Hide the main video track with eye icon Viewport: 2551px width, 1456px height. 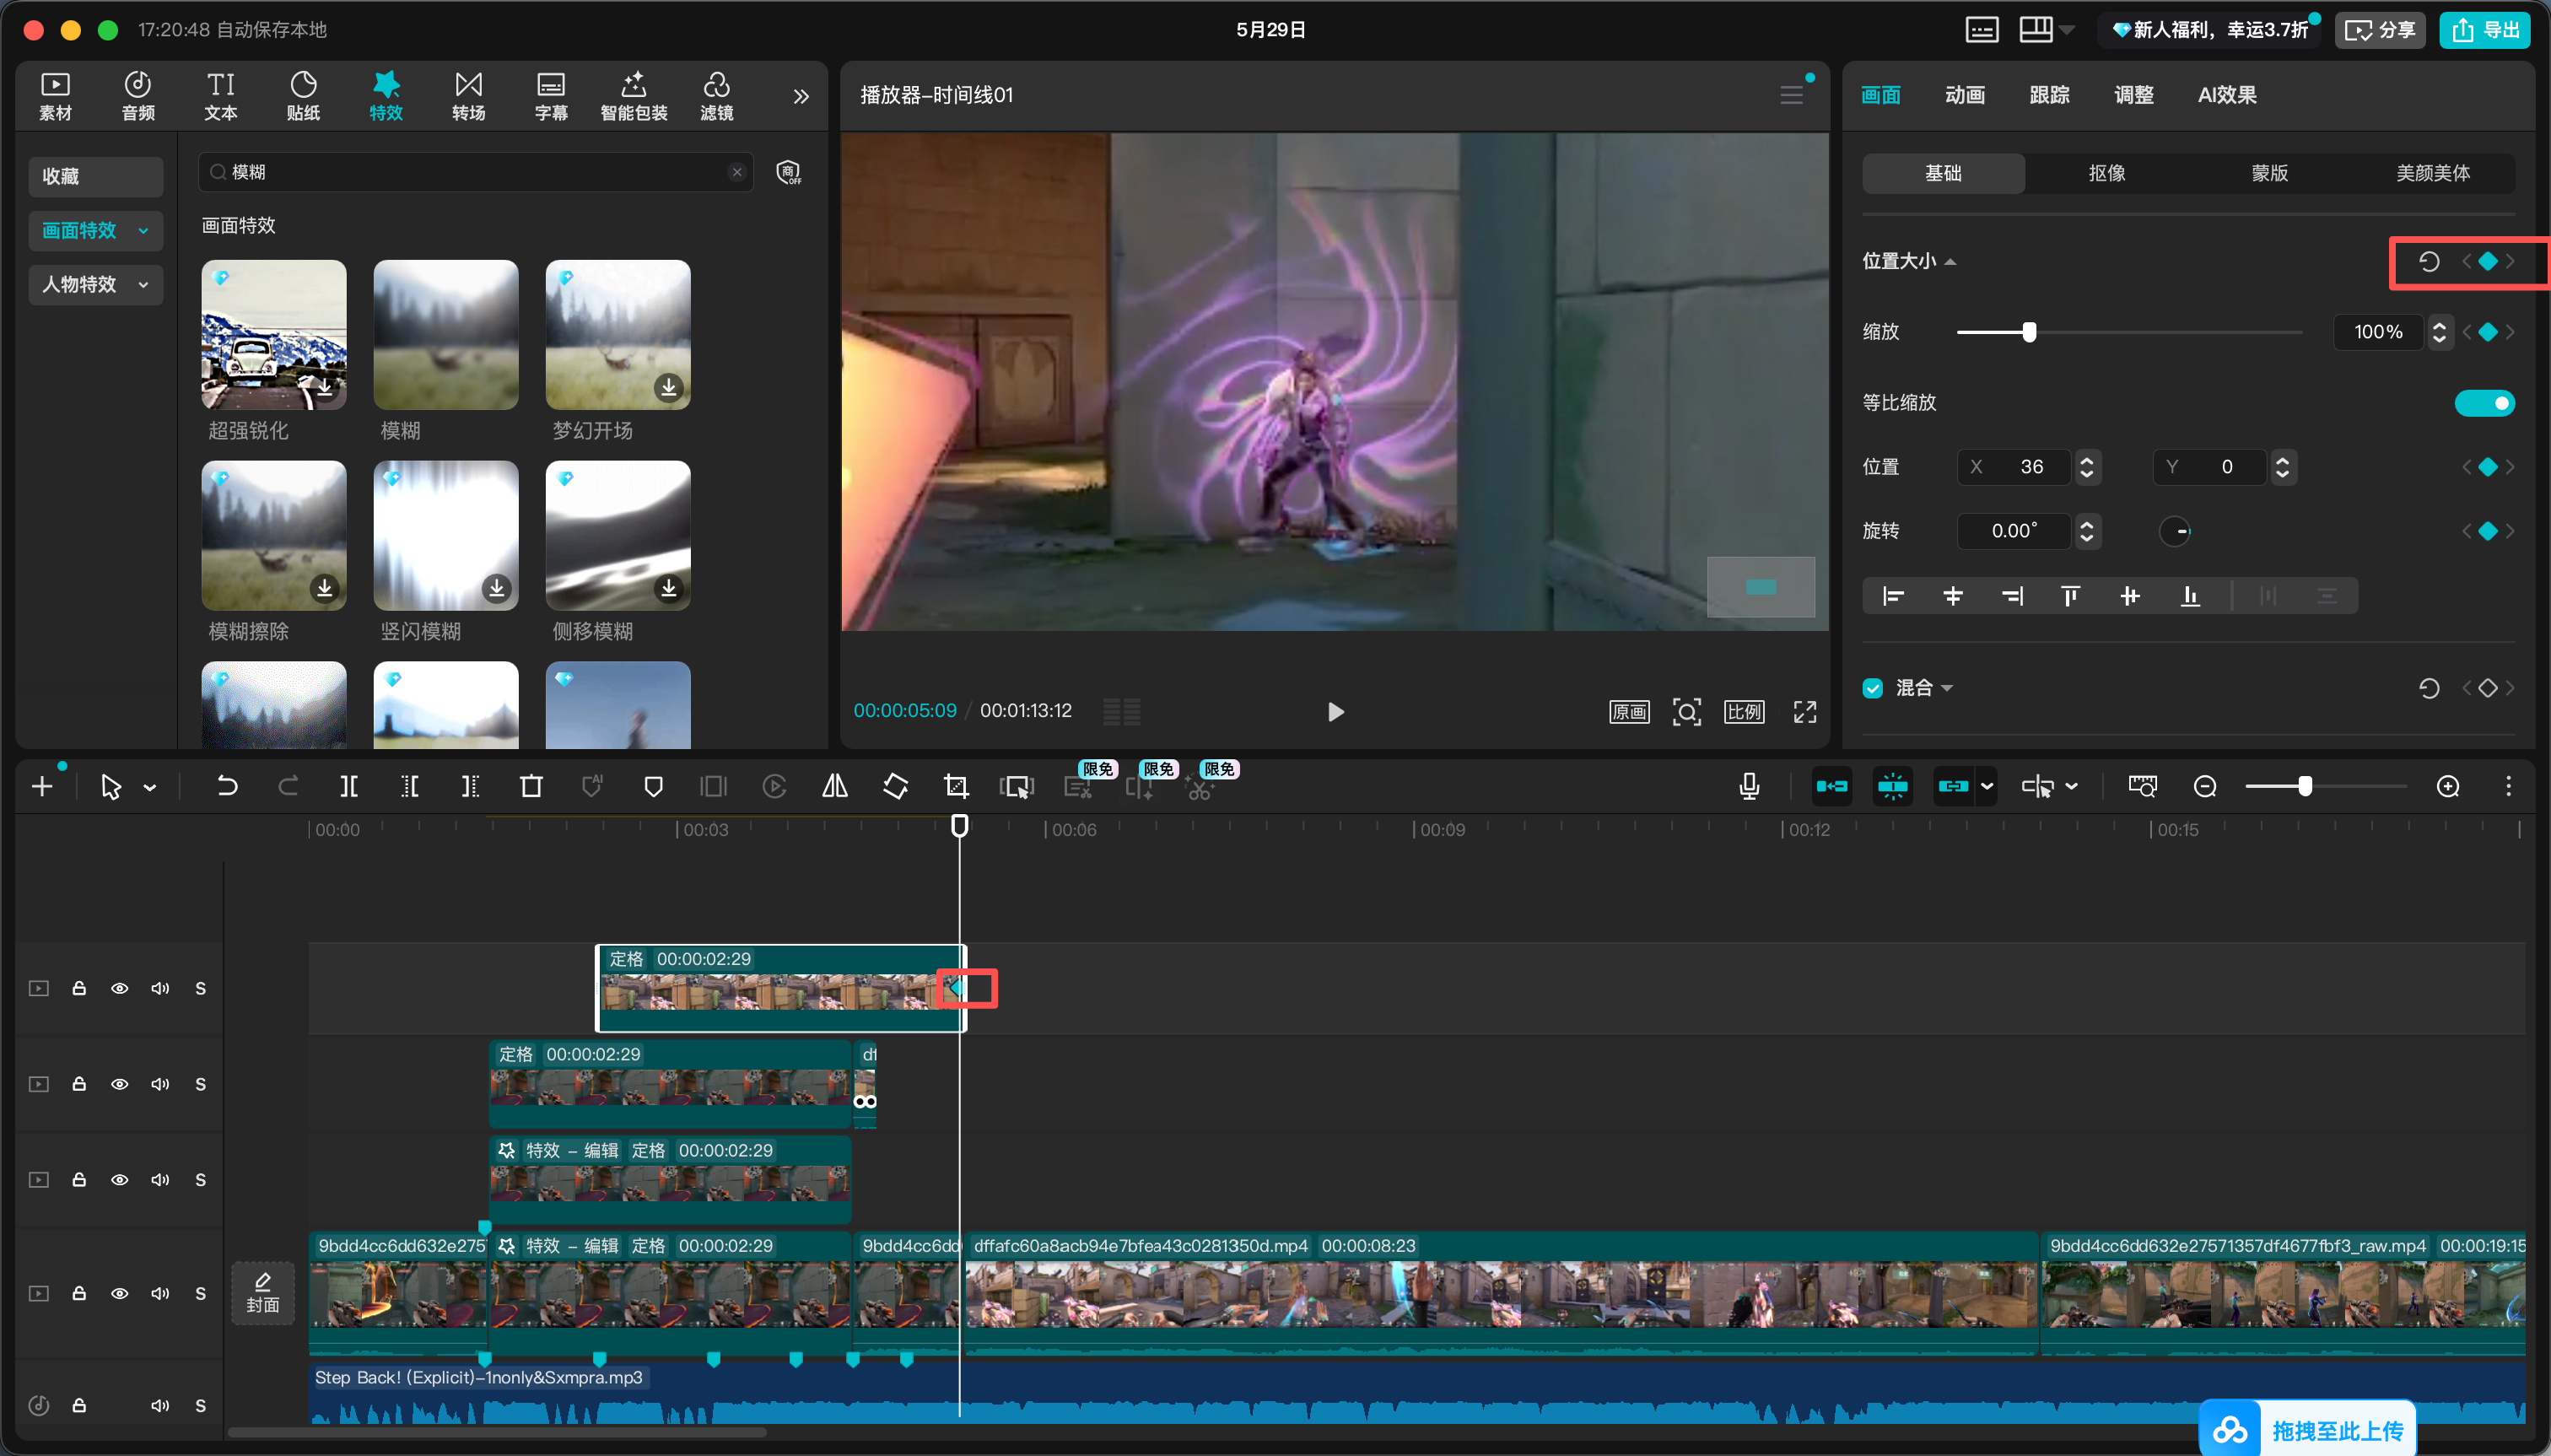pos(119,1293)
